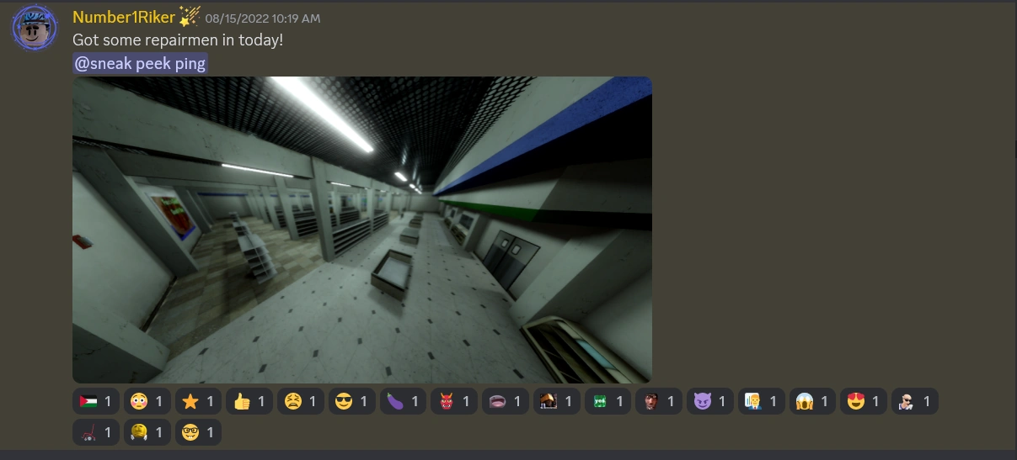Click the 08/15/2022 10:19 AM timestamp
The height and width of the screenshot is (460, 1017).
pos(263,19)
